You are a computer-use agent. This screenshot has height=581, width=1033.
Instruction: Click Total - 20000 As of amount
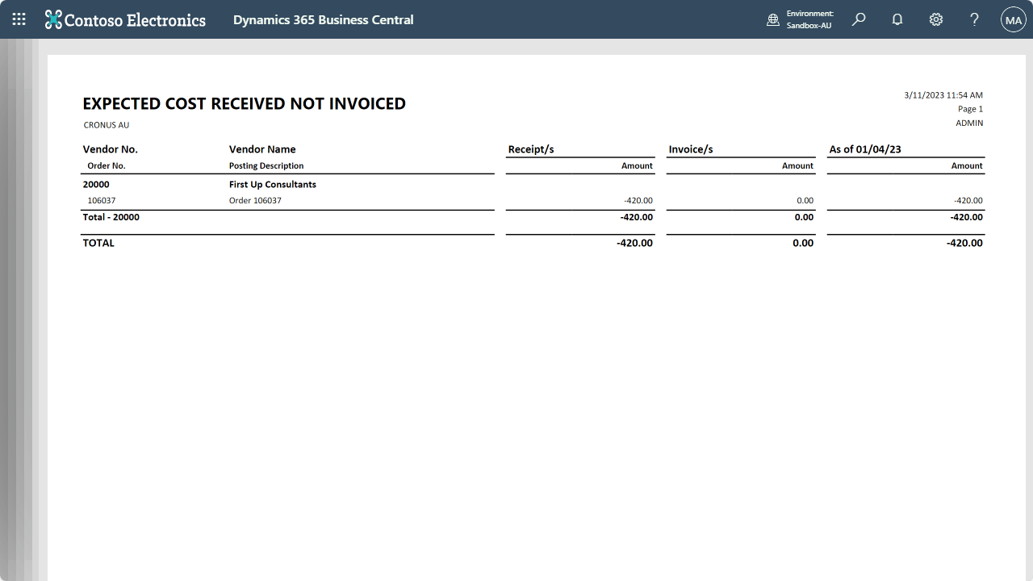pos(967,217)
